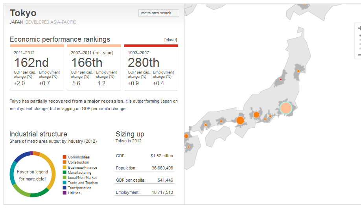Click the zoom in plus button

click(x=359, y=28)
